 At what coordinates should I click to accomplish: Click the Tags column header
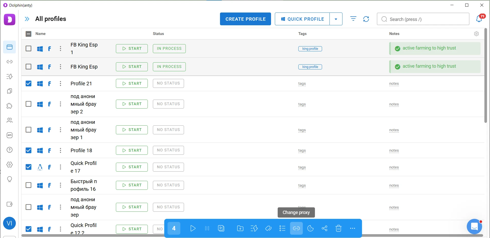coord(302,34)
